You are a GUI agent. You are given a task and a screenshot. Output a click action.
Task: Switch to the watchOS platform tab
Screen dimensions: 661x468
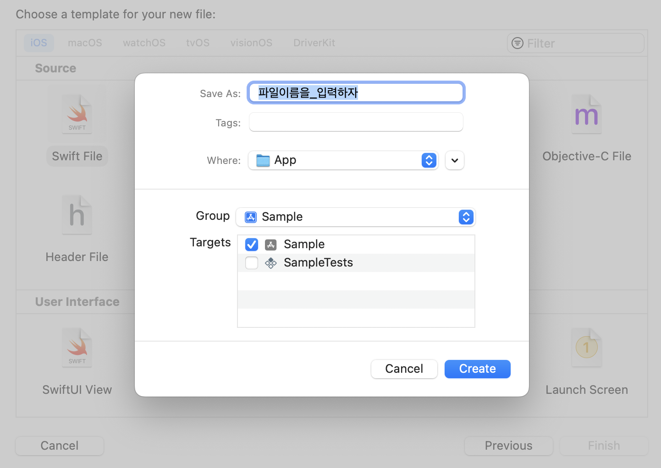(x=144, y=43)
